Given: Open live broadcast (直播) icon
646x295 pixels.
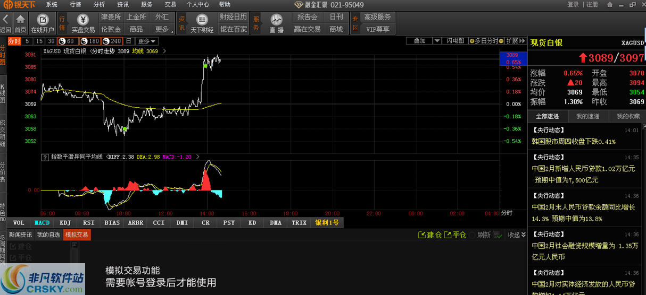Looking at the screenshot, I should click(276, 20).
